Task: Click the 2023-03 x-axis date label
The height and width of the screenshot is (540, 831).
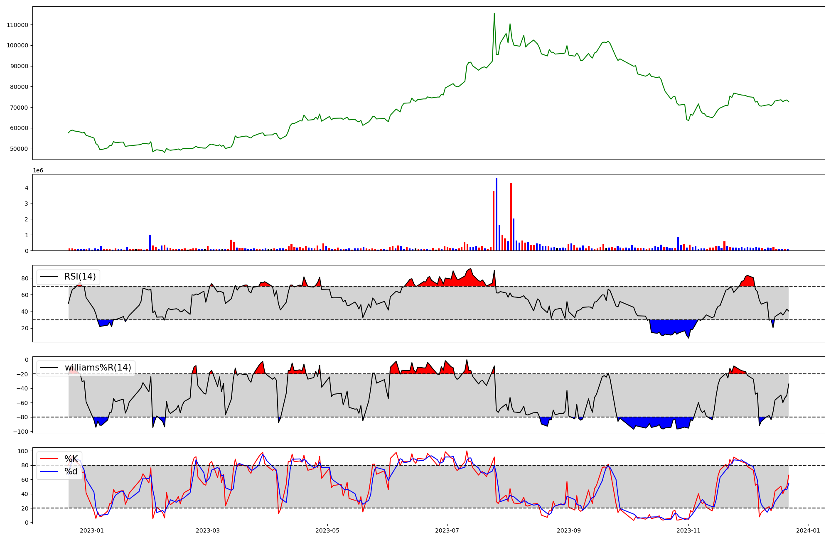Action: [x=208, y=530]
